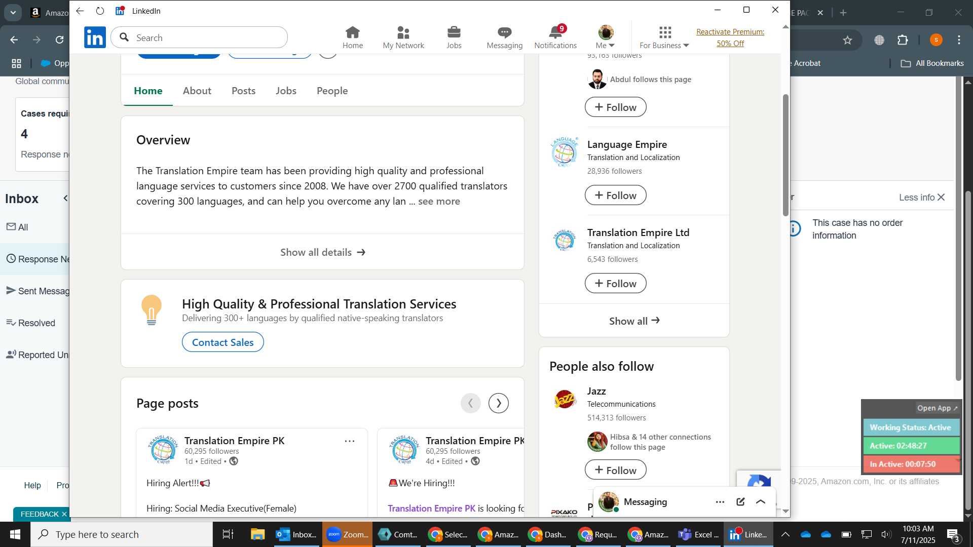Open the Windows Start menu
Image resolution: width=973 pixels, height=547 pixels.
tap(15, 534)
